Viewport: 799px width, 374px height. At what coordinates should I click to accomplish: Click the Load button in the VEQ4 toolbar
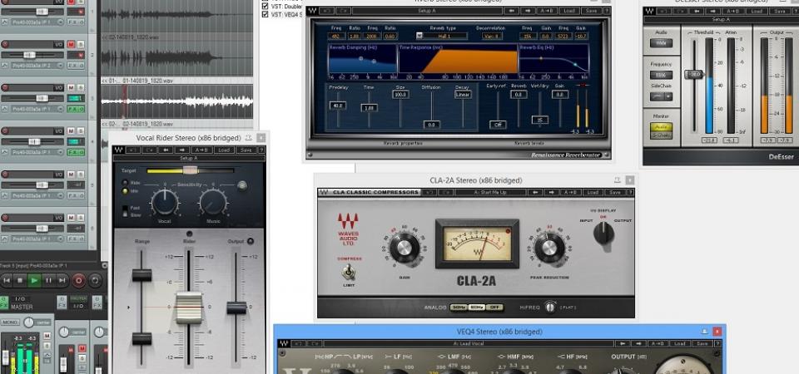[682, 343]
